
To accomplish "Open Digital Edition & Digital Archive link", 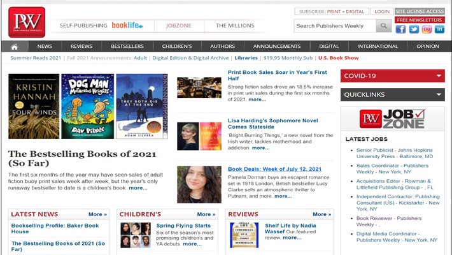I will tap(190, 58).
